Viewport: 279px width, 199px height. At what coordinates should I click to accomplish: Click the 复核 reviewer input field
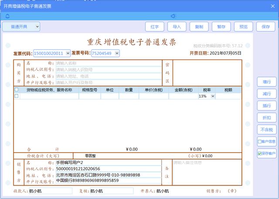112,191
